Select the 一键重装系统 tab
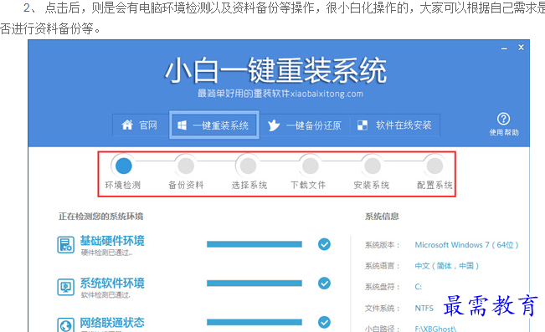 click(x=213, y=125)
